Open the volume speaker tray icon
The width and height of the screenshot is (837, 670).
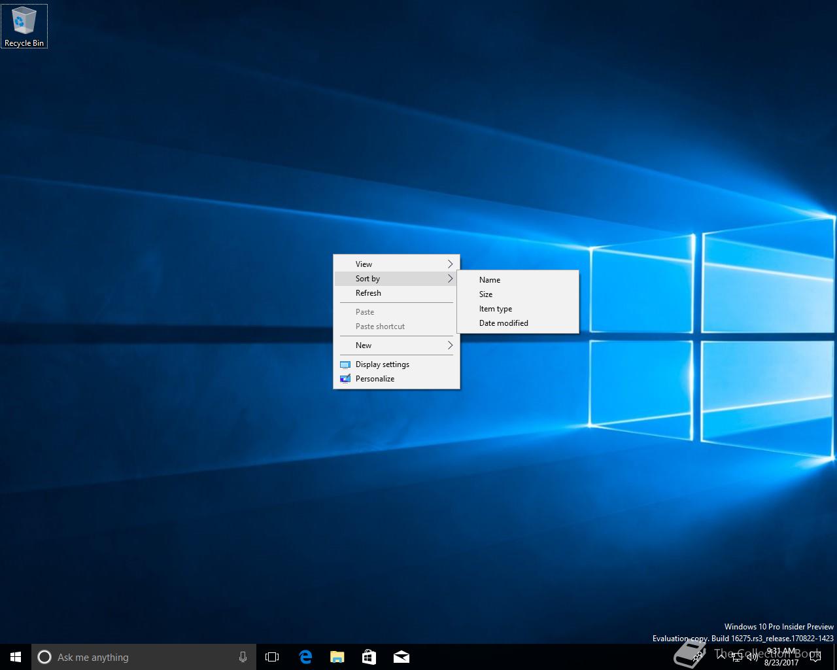pyautogui.click(x=752, y=657)
